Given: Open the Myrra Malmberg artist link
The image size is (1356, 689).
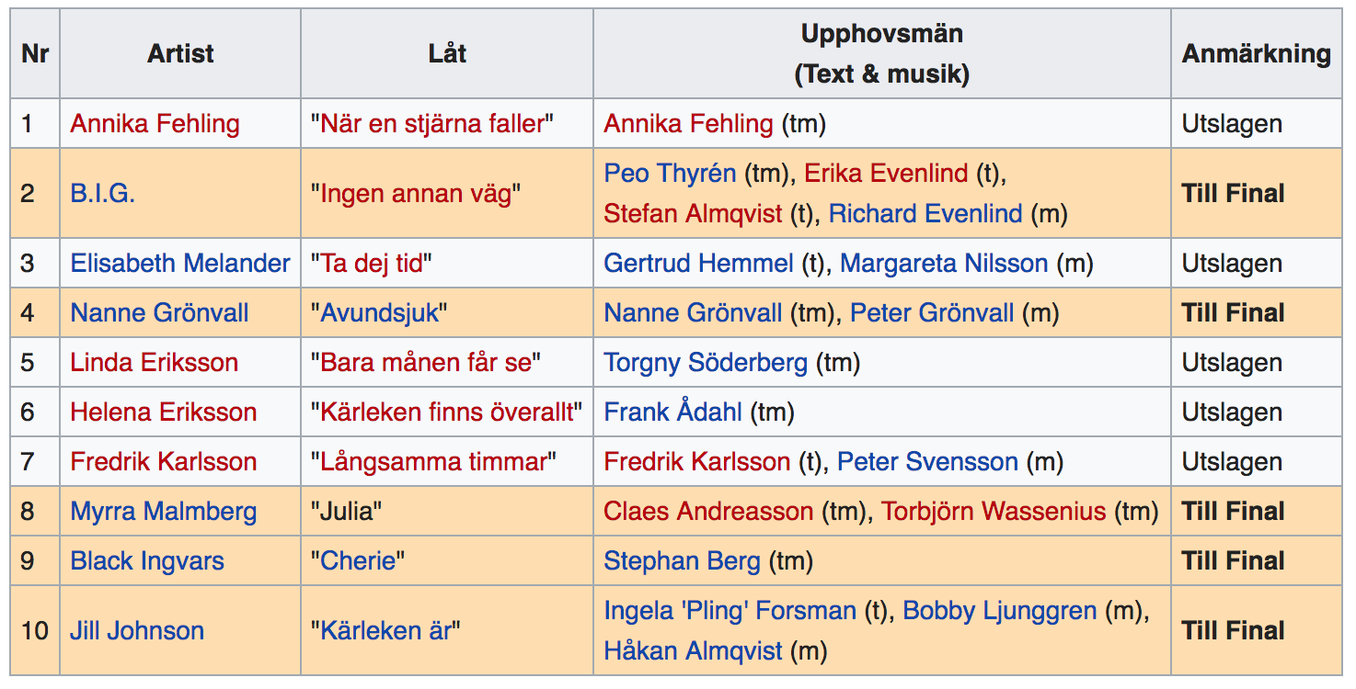Looking at the screenshot, I should [x=164, y=512].
